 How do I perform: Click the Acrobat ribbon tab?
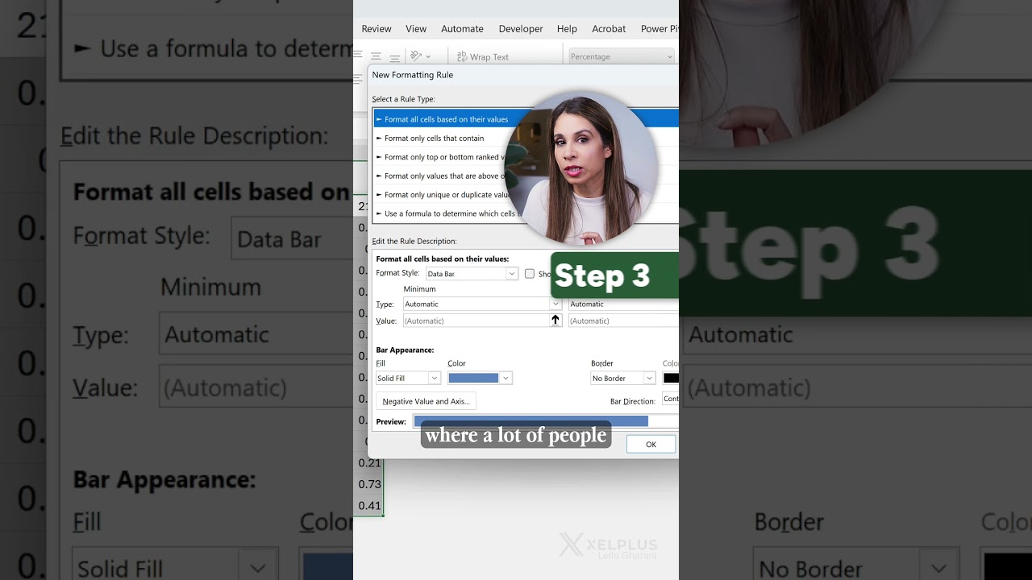tap(609, 28)
